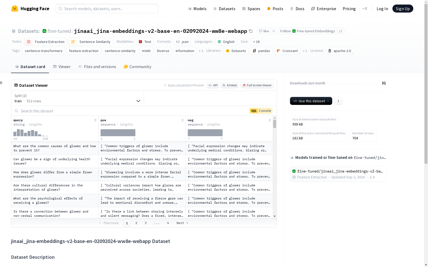Open Docs in top navigation
The width and height of the screenshot is (428, 267).
(297, 9)
